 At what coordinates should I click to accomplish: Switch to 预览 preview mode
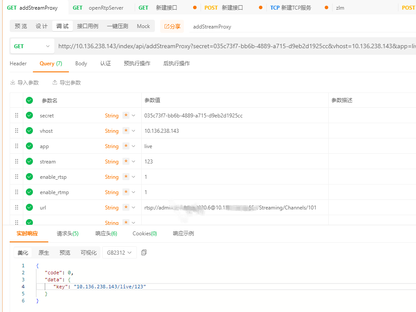click(x=21, y=26)
